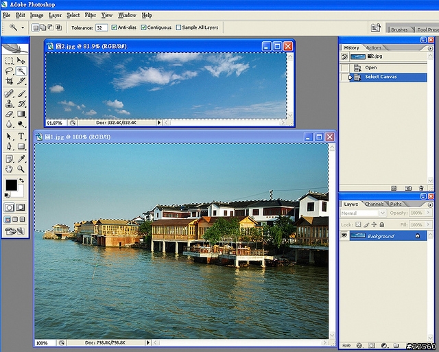Select the Hand tool

coord(9,169)
